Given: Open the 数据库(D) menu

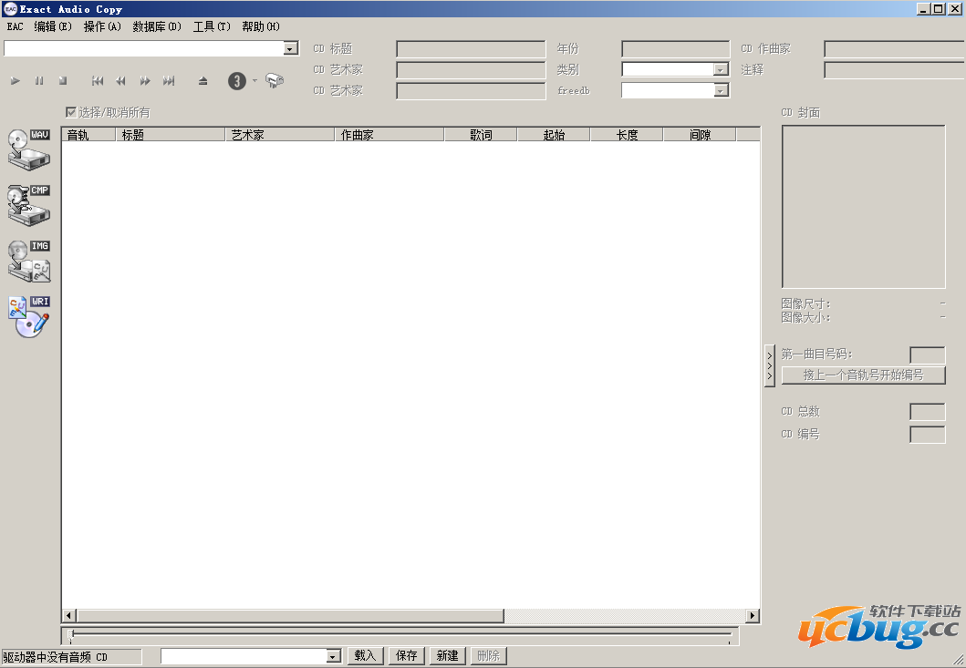Looking at the screenshot, I should [156, 26].
